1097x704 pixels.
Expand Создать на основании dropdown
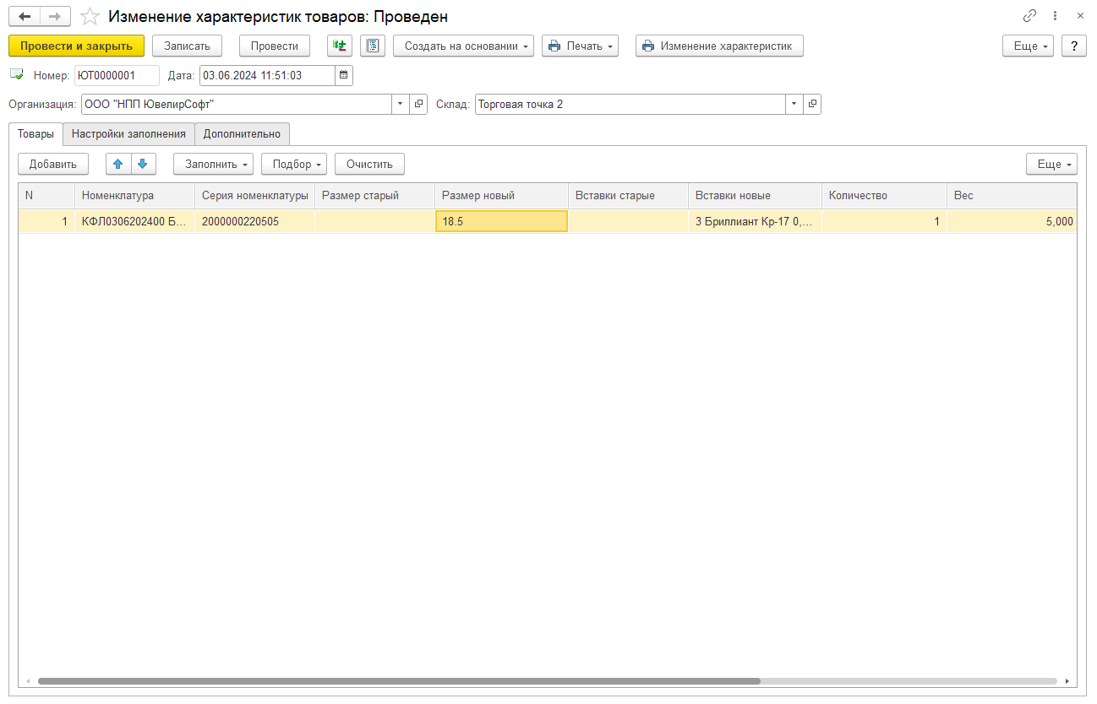coord(464,46)
